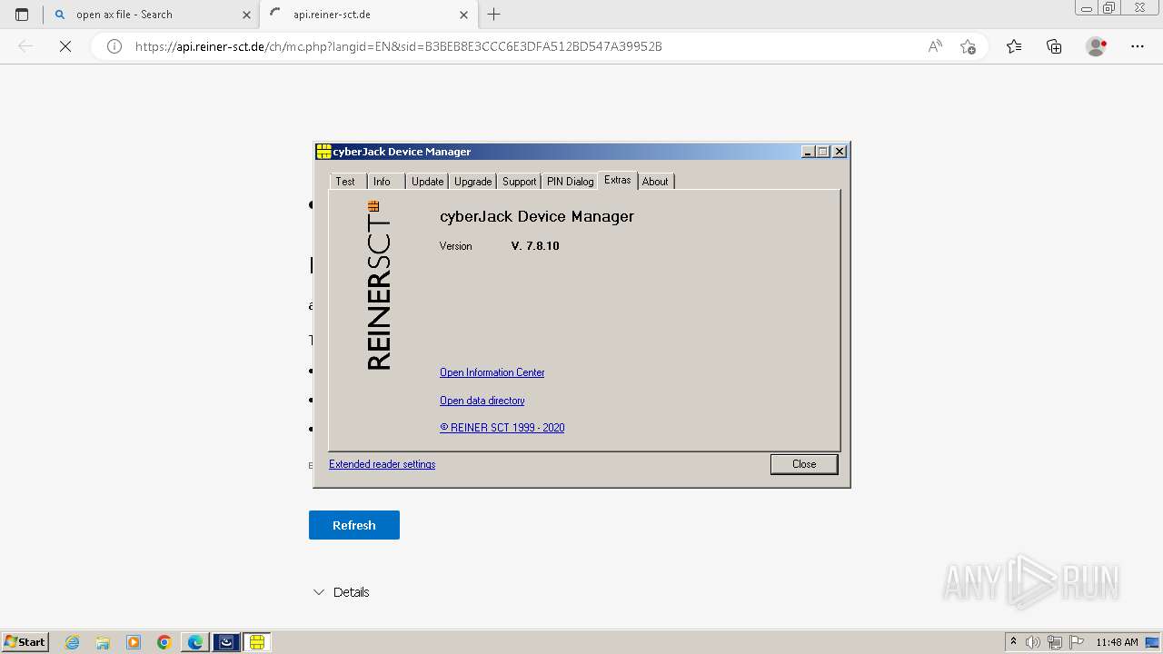Switch to Edge in taskbar
1163x654 pixels.
(x=195, y=642)
